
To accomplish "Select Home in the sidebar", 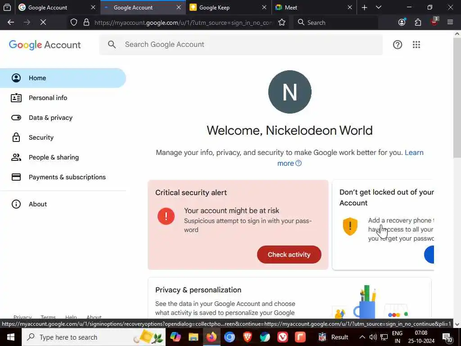I will (63, 78).
